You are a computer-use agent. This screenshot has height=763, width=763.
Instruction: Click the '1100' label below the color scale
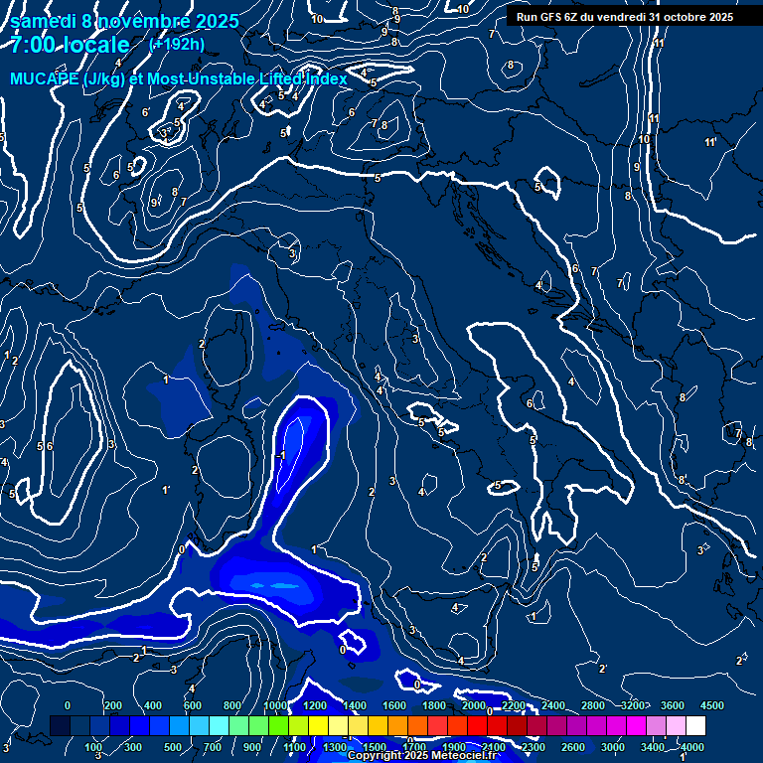click(295, 747)
